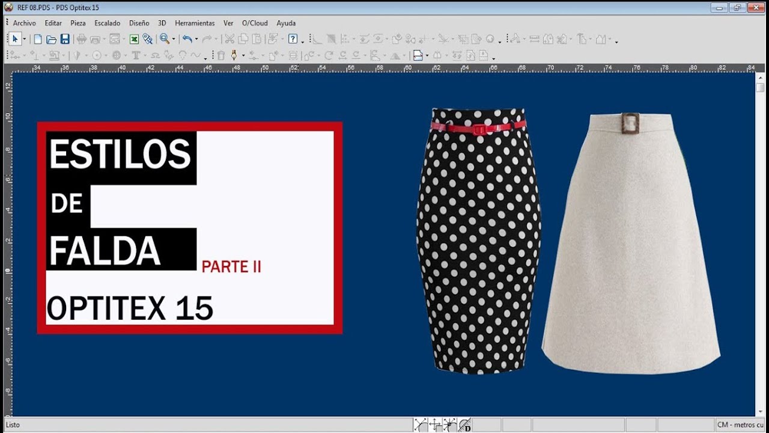Click the piece with red line icon
This screenshot has width=769, height=433.
coord(418,55)
